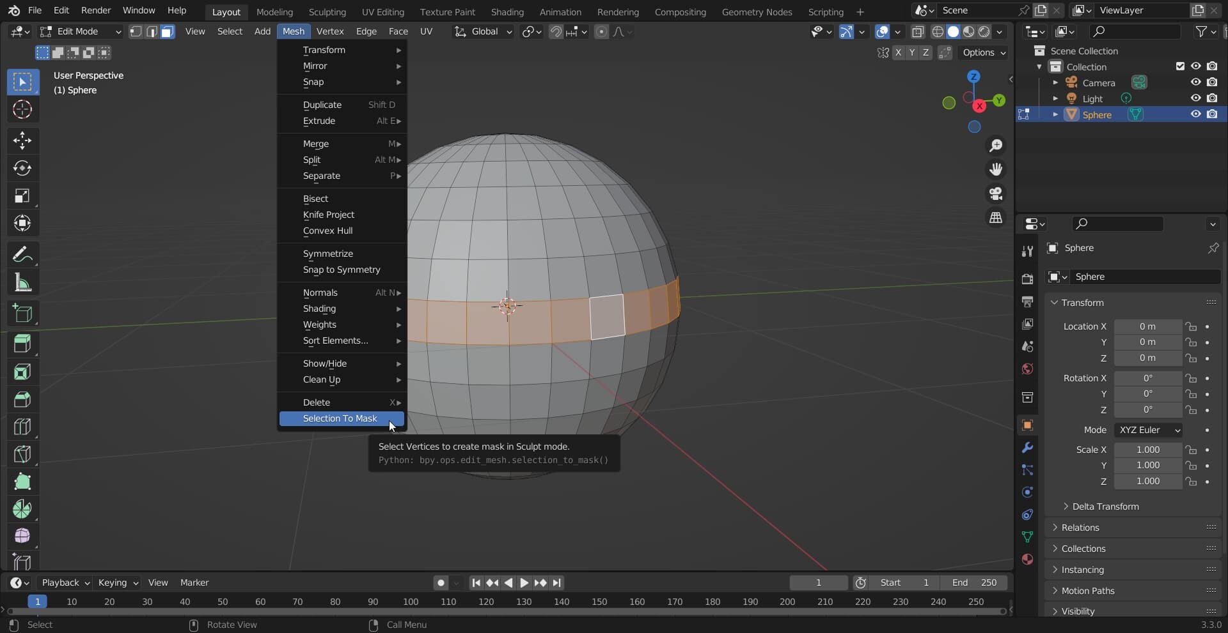Select the Scale tool in left toolbar
The width and height of the screenshot is (1228, 633).
click(x=22, y=196)
